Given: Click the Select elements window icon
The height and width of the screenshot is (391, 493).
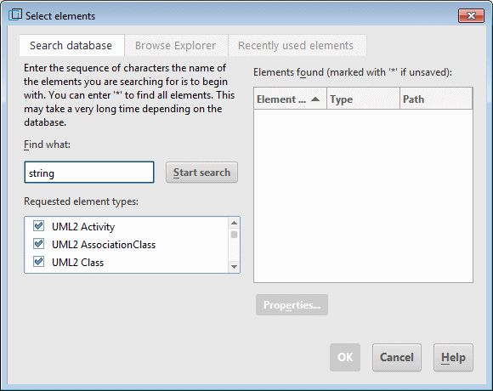Looking at the screenshot, I should (x=14, y=15).
